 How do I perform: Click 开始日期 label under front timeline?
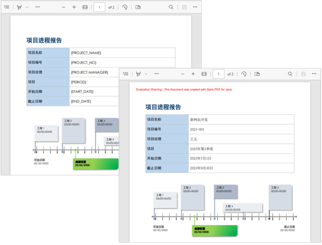(158, 227)
